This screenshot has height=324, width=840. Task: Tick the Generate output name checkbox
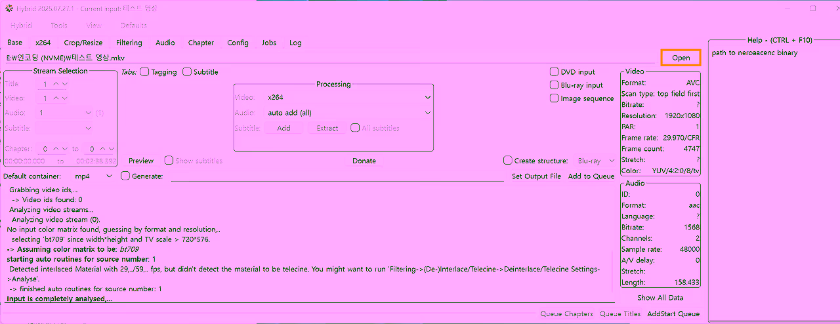coord(125,176)
